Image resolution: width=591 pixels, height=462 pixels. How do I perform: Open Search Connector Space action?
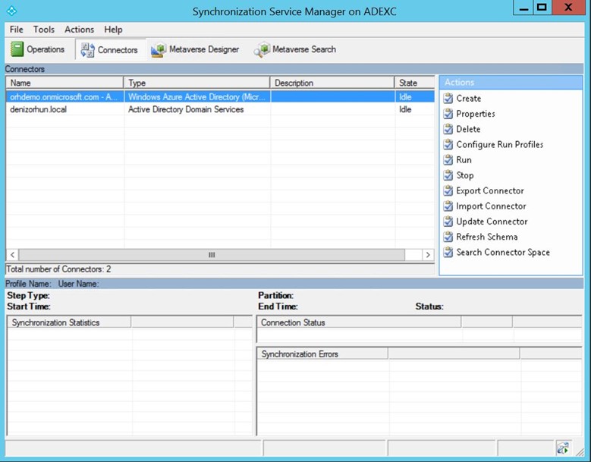point(503,252)
